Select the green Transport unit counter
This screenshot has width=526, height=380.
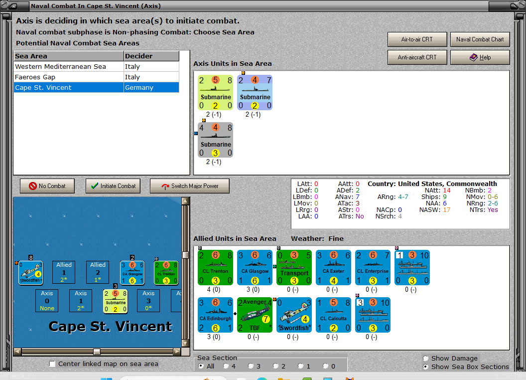(x=294, y=268)
